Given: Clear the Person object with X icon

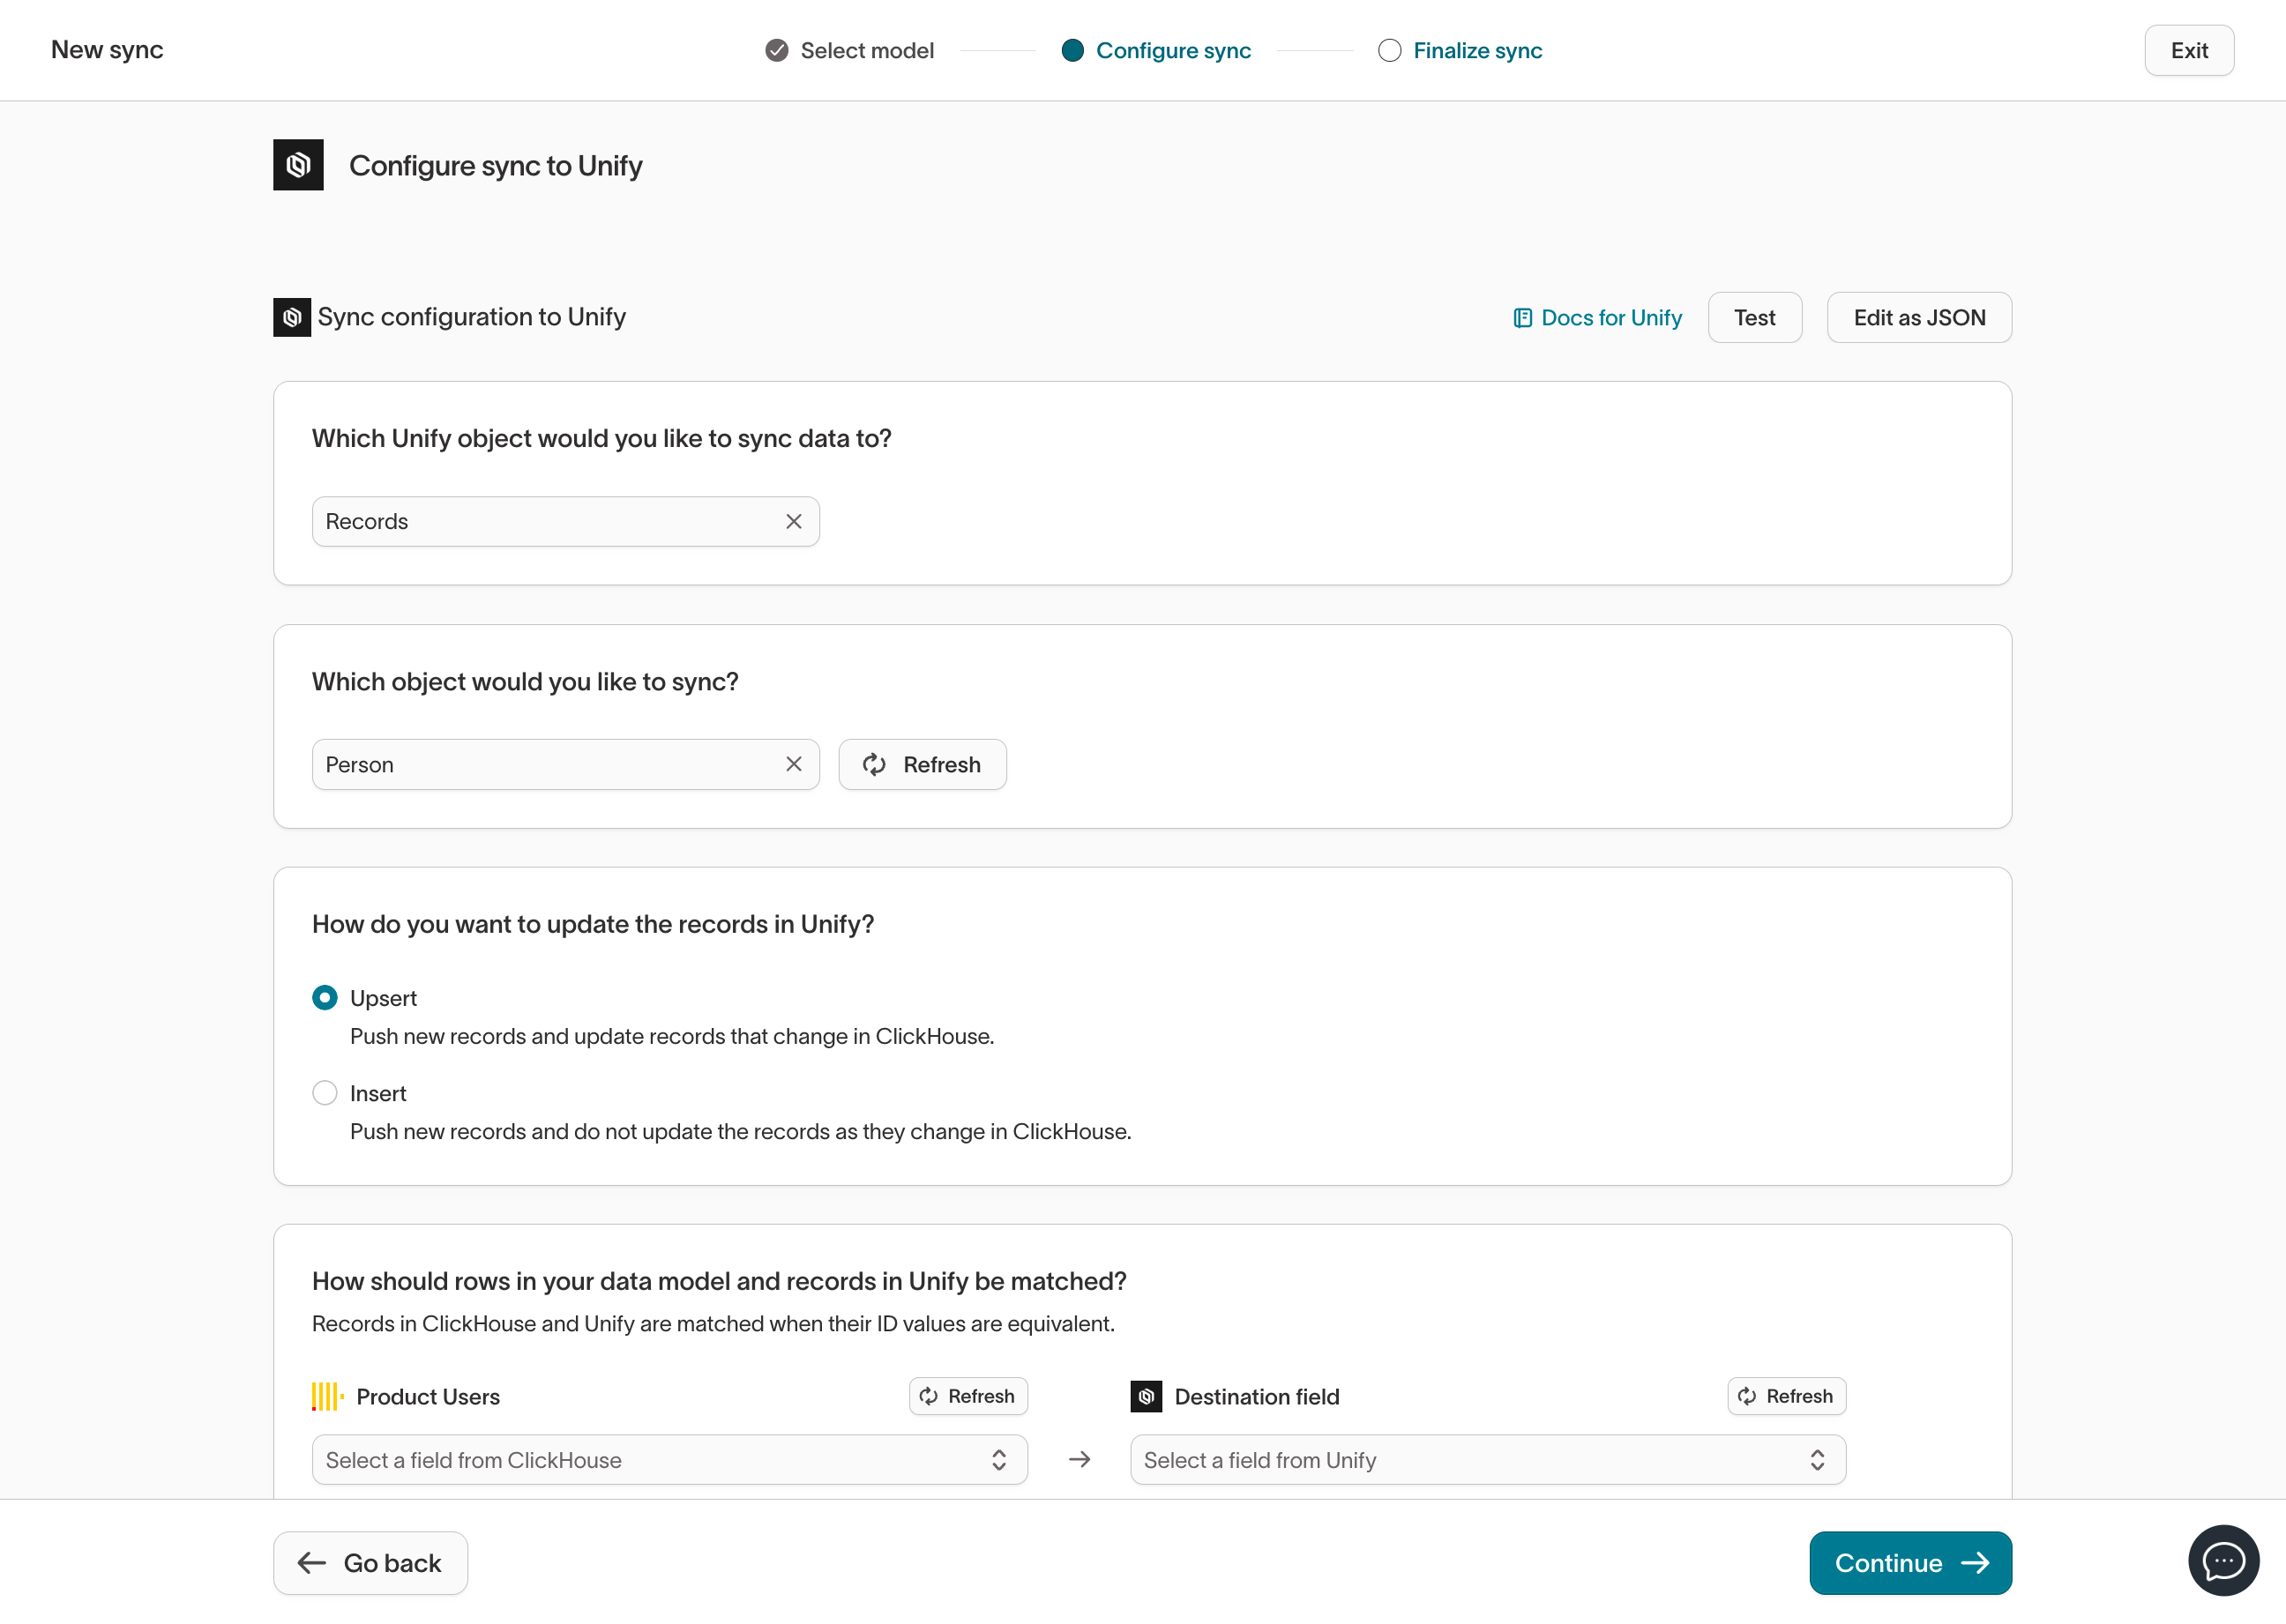Looking at the screenshot, I should (794, 764).
